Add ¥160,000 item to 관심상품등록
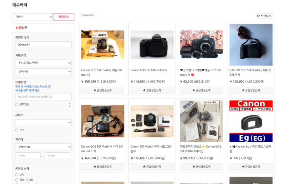This screenshot has width=288, height=184. click(x=251, y=90)
